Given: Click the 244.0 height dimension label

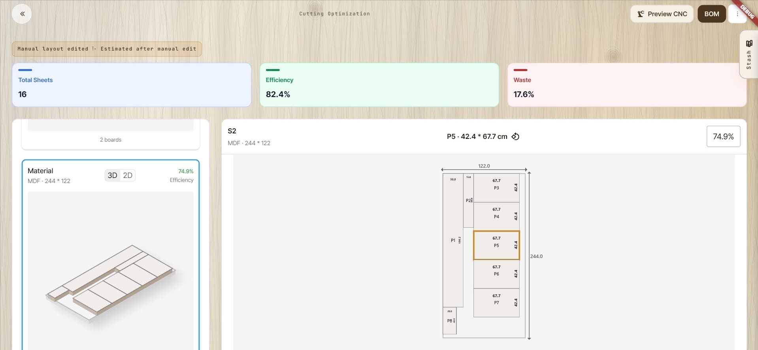Looking at the screenshot, I should pos(536,256).
